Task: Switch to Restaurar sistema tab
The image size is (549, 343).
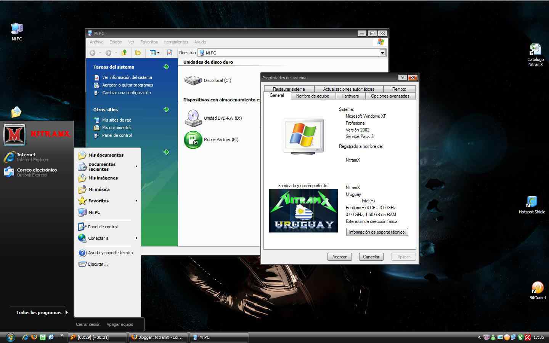Action: click(x=289, y=89)
